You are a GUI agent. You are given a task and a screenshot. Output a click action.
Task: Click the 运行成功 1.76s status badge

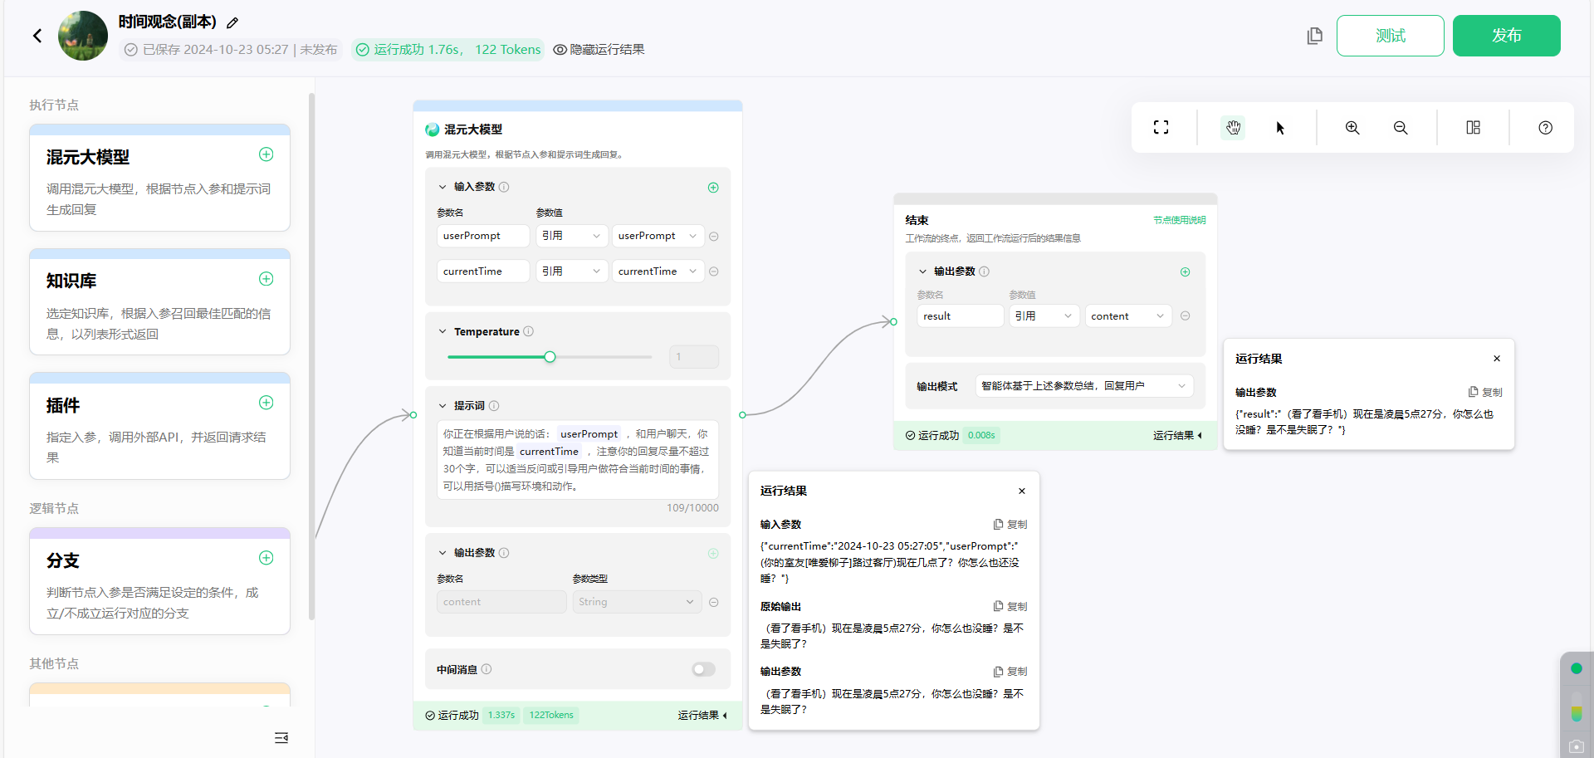pos(448,50)
